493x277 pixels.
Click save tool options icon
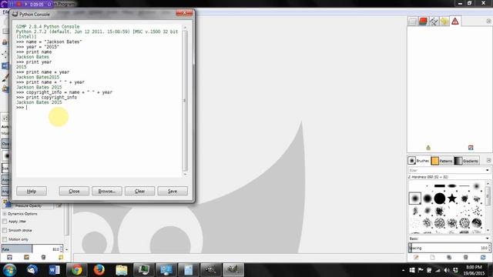(x=9, y=258)
